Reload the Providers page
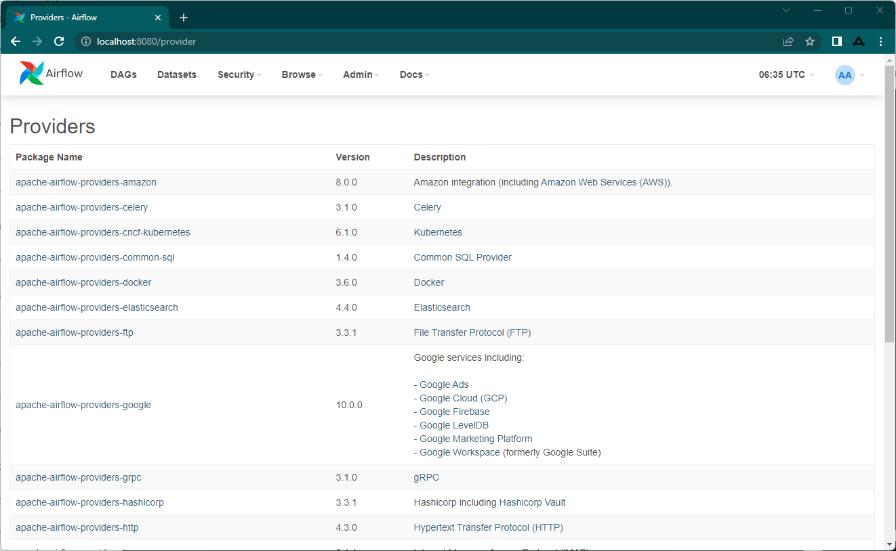The image size is (896, 551). point(59,41)
